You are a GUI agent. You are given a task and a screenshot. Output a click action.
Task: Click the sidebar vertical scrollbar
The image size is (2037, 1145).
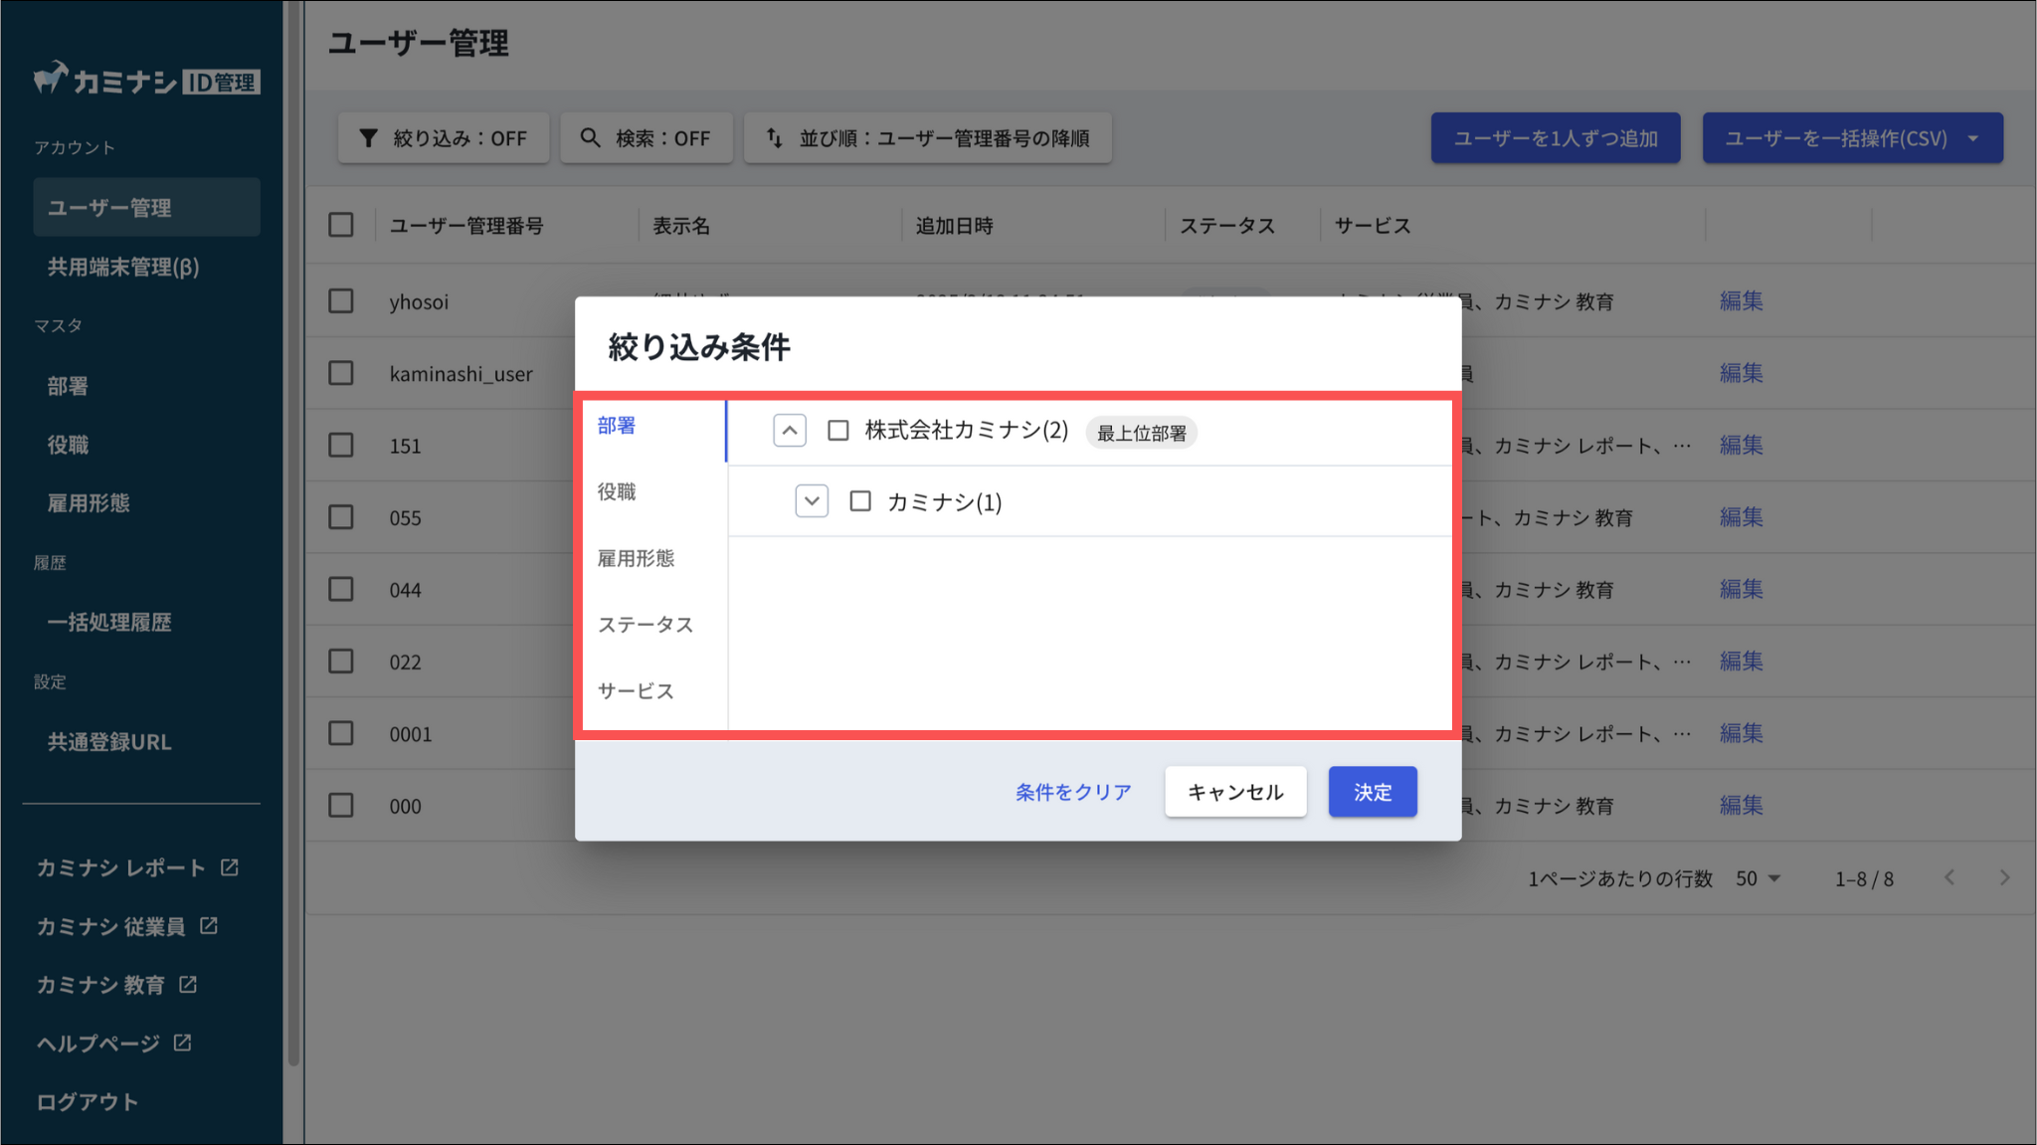[293, 537]
